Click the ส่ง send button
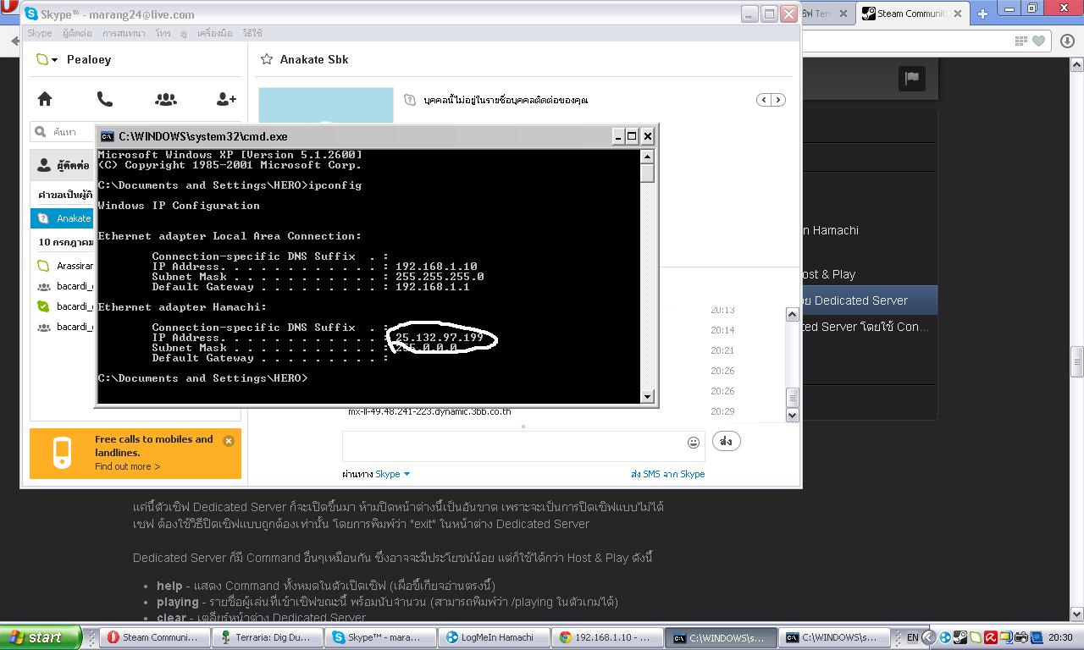 coord(726,441)
